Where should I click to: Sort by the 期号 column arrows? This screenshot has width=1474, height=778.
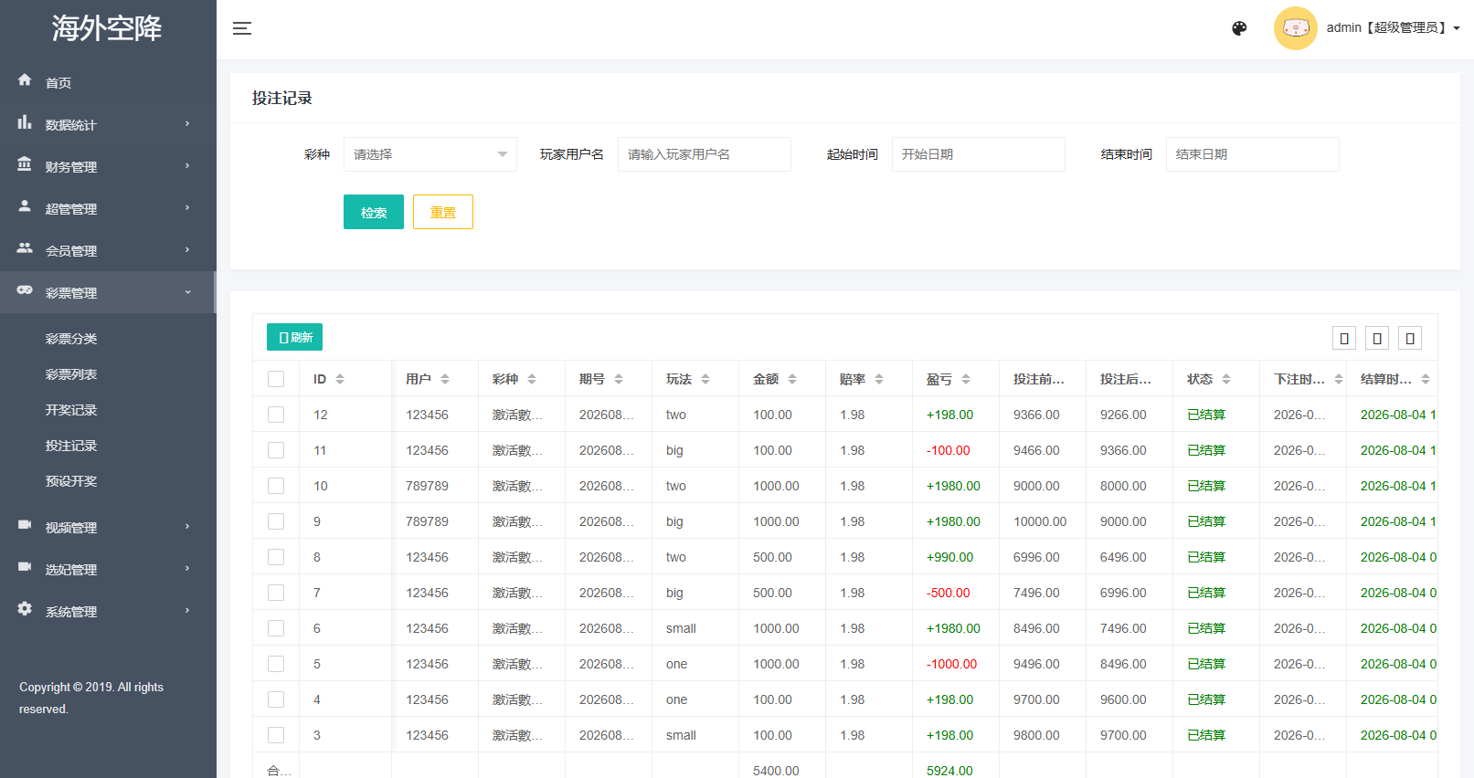point(619,379)
